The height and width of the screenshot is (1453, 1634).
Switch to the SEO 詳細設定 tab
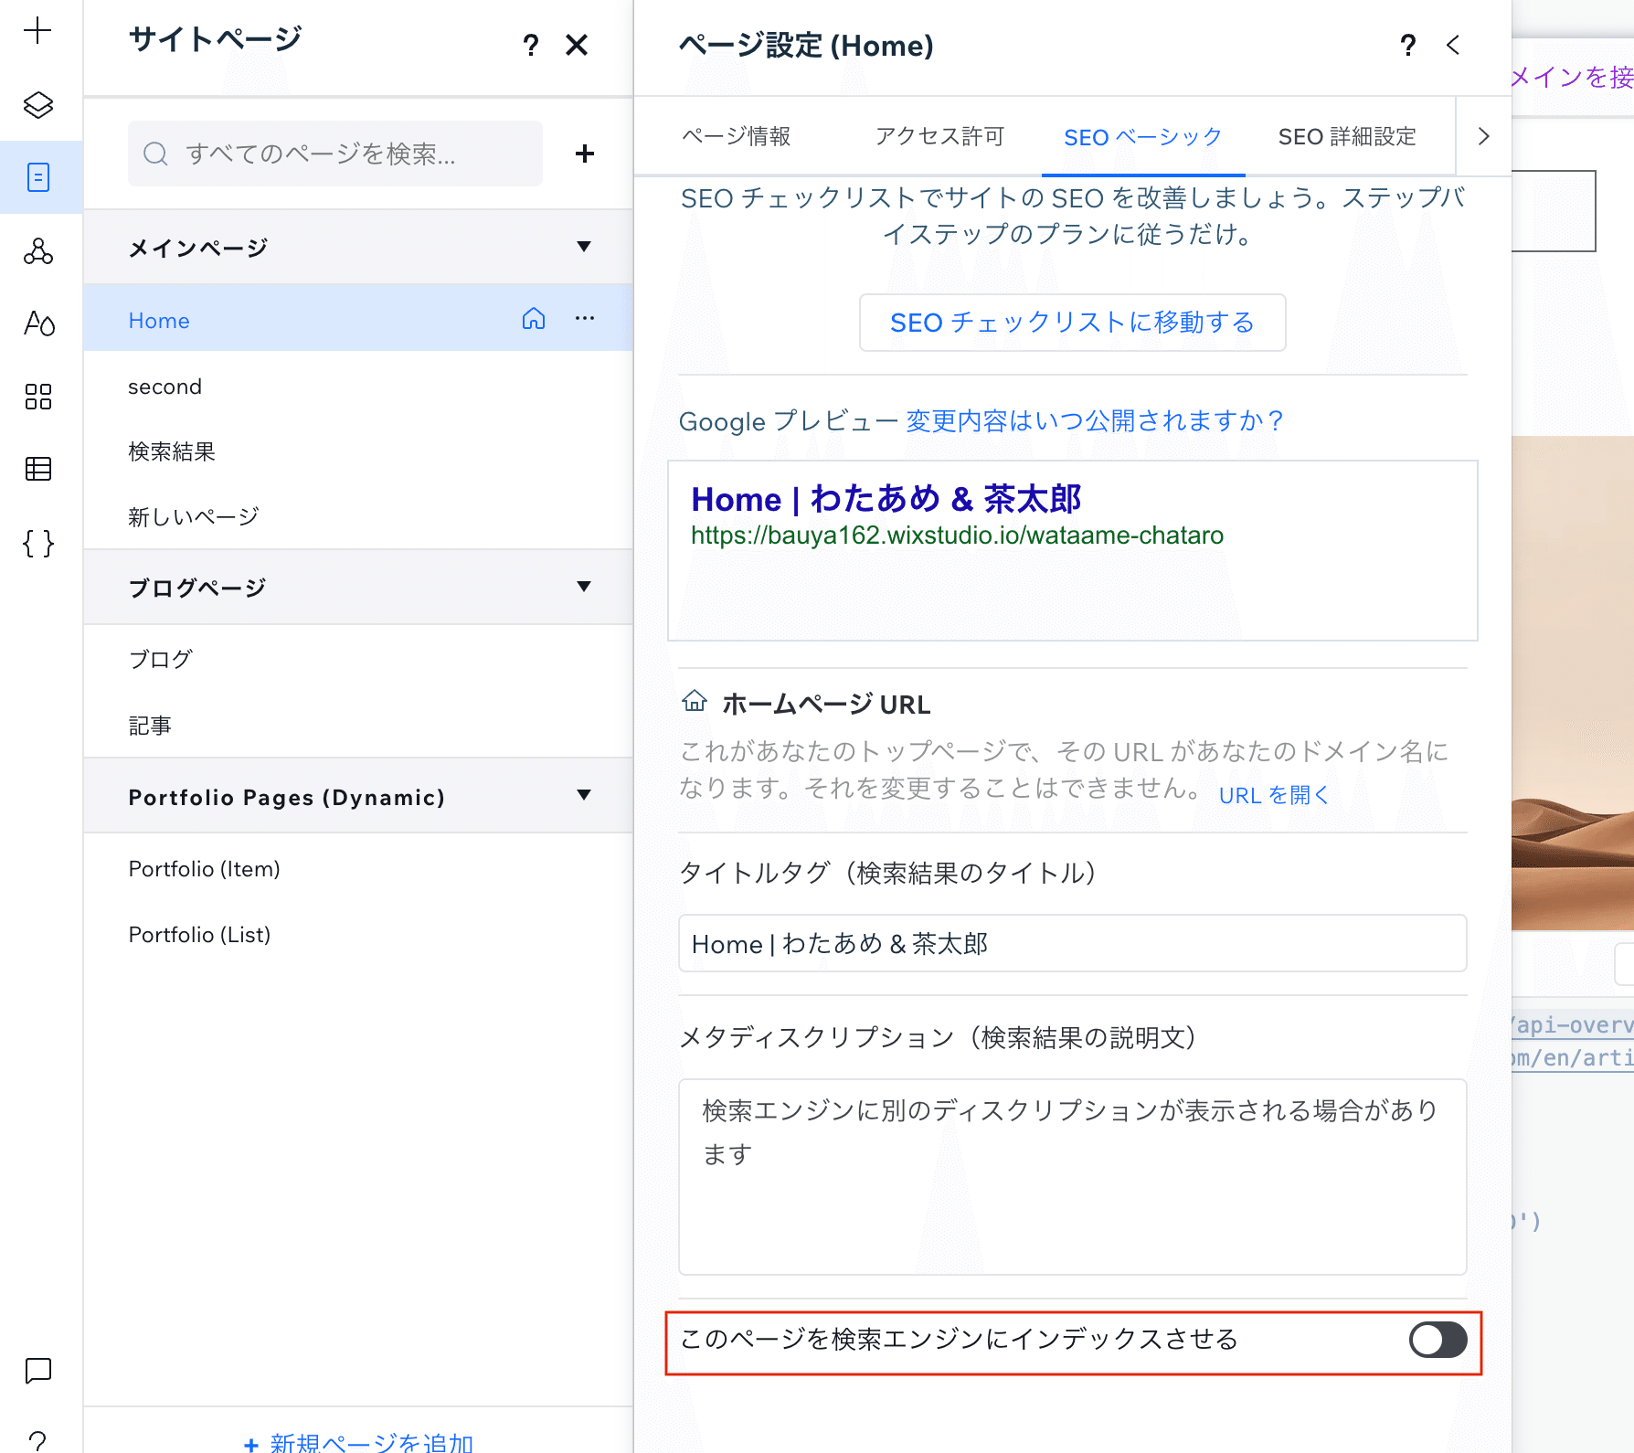click(1347, 137)
